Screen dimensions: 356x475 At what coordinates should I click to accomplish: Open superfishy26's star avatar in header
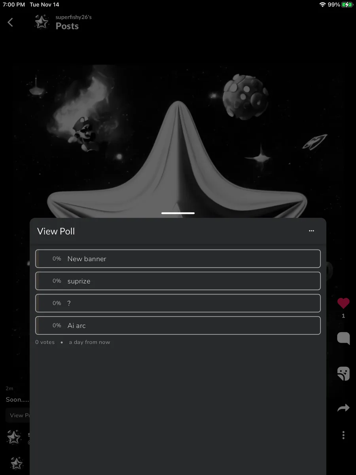pos(41,22)
